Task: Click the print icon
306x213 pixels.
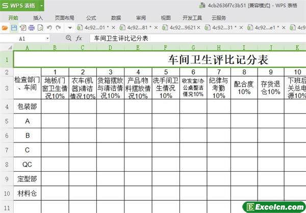Action: 32,28
